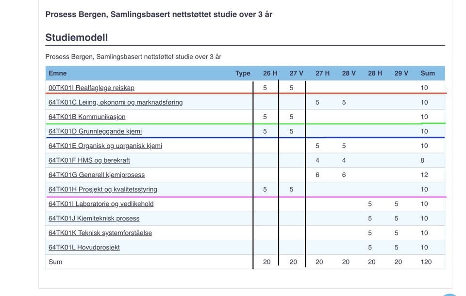The image size is (466, 296).
Task: Open 64TK01H Prosjekt og kvalitetsstyring
Action: (103, 189)
